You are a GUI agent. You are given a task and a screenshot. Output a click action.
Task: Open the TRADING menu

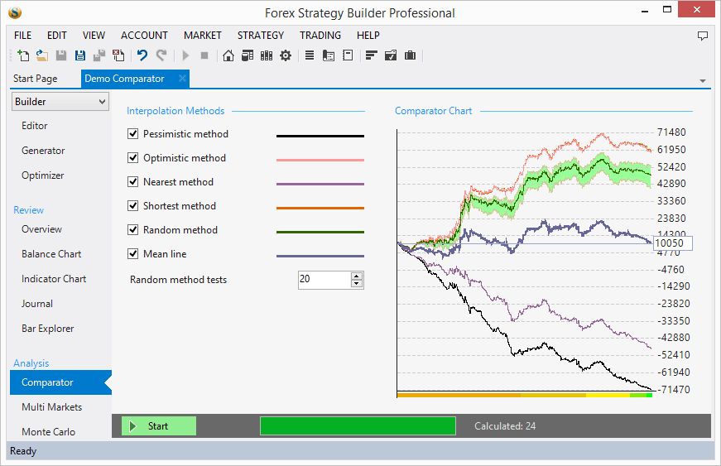pos(320,36)
